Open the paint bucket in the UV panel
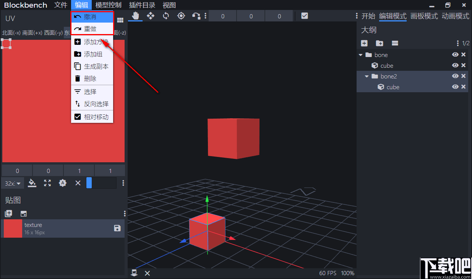Screen dimensions: 472x279 pos(32,183)
